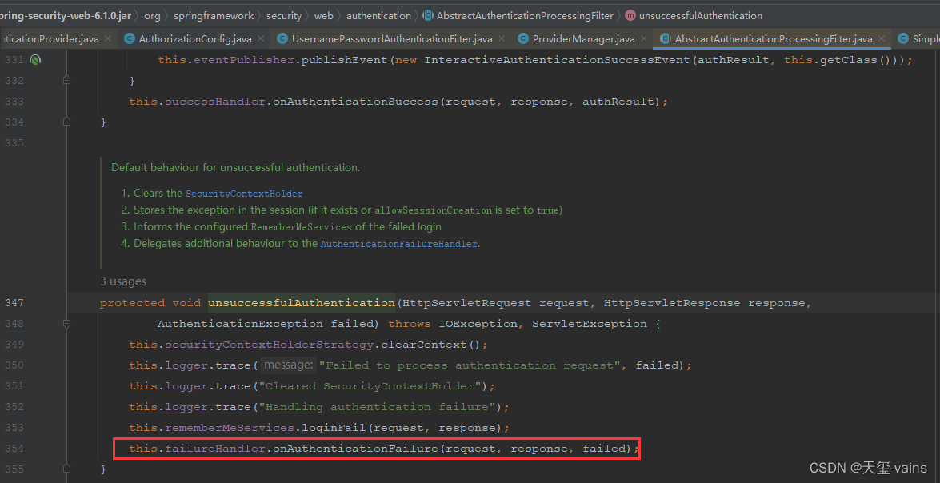The image size is (940, 483).
Task: Click the class icon on AuthorizationConfig.java tab
Action: 130,39
